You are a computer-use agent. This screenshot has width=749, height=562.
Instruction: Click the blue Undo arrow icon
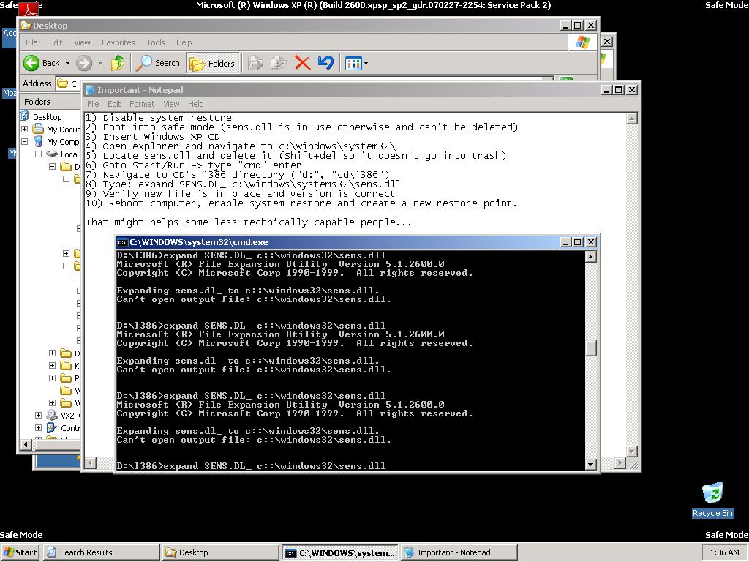(325, 63)
